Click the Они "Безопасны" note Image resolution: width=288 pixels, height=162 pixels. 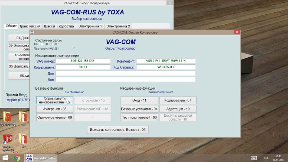click(x=74, y=92)
